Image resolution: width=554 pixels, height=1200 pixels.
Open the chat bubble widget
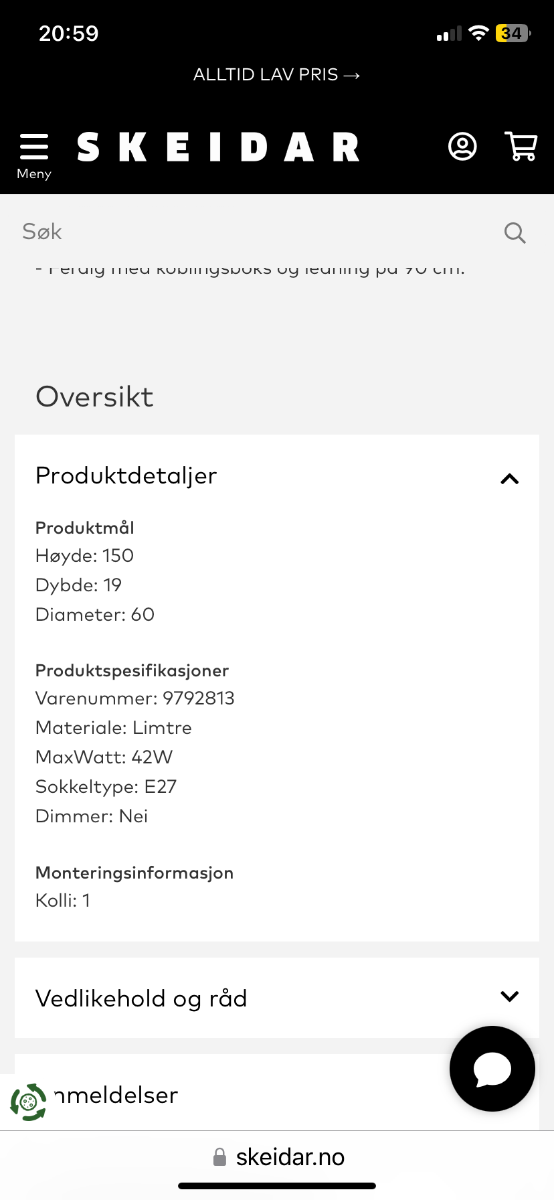[x=492, y=1069]
